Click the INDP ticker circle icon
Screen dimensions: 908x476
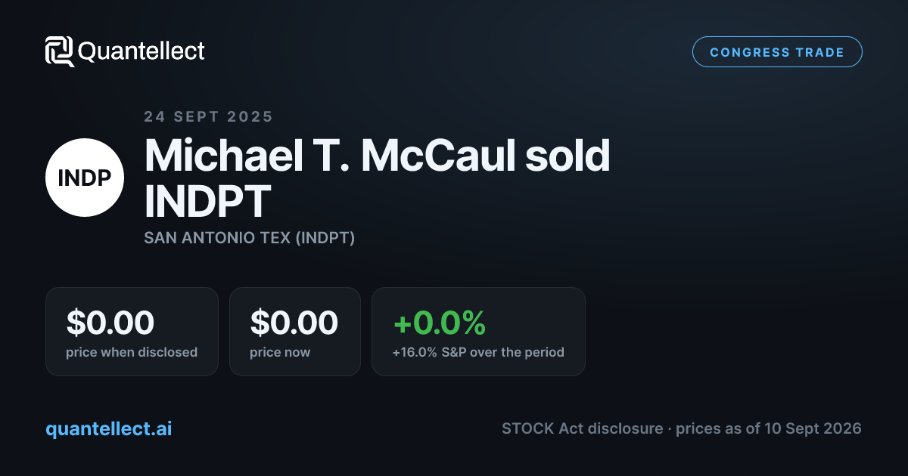pos(85,178)
